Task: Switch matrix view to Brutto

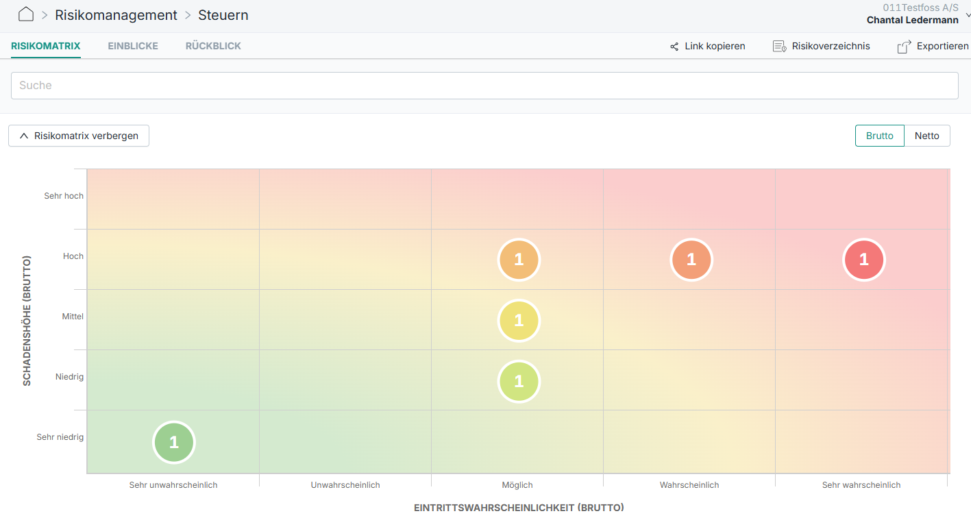Action: tap(879, 136)
